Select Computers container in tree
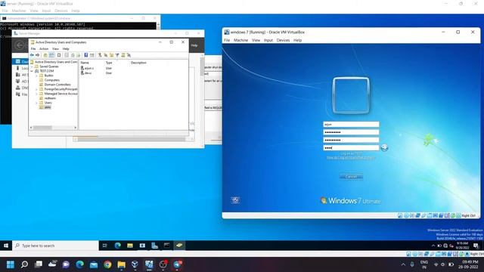484x272 pixels. coord(52,80)
